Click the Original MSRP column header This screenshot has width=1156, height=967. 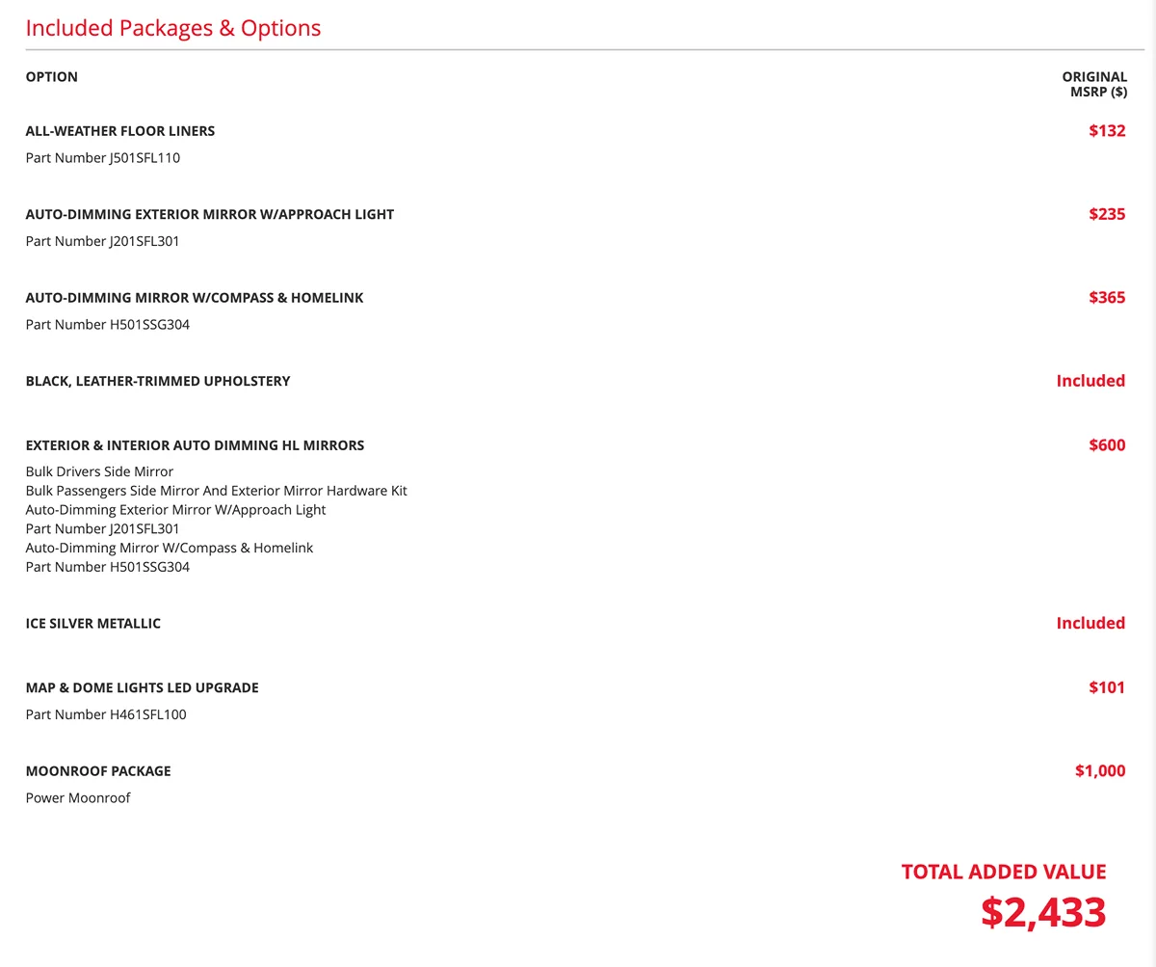(x=1094, y=84)
